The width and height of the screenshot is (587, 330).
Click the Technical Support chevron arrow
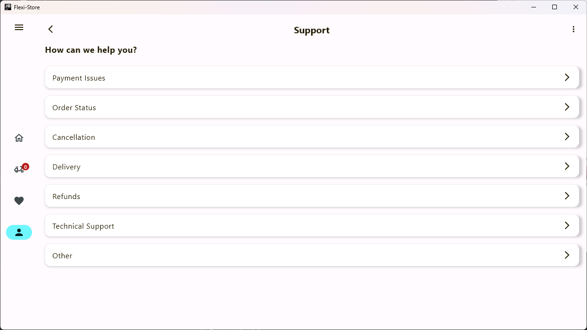click(x=567, y=225)
